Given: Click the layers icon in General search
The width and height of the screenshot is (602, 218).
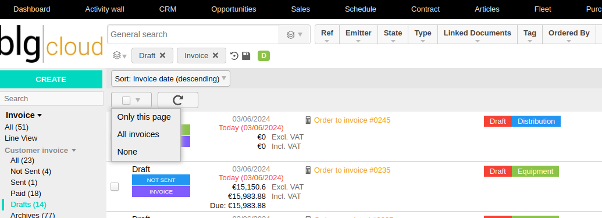Looking at the screenshot, I should [x=291, y=34].
